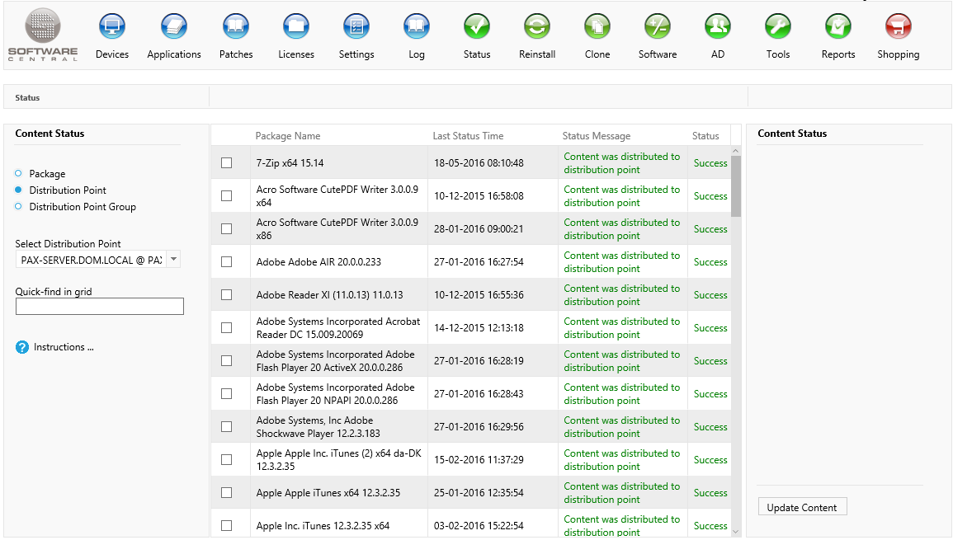Click timestamp 14-12-2015 12:13:18
The image size is (953, 540).
tap(479, 328)
